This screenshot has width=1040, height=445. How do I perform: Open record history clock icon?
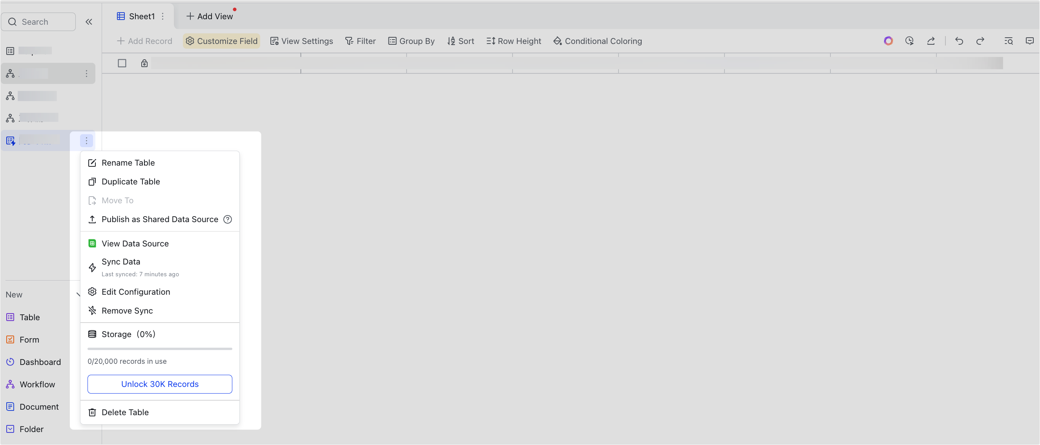[909, 41]
